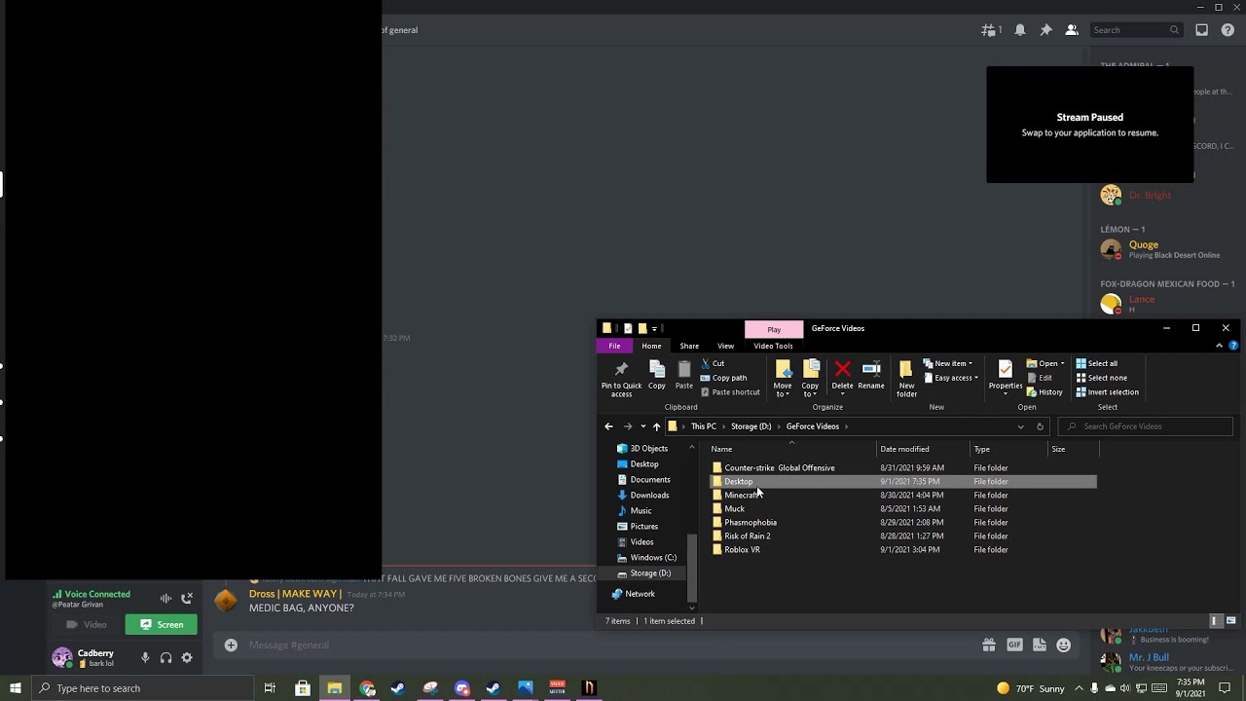Open Discord inbox icon
The height and width of the screenshot is (701, 1246).
coord(1202,30)
